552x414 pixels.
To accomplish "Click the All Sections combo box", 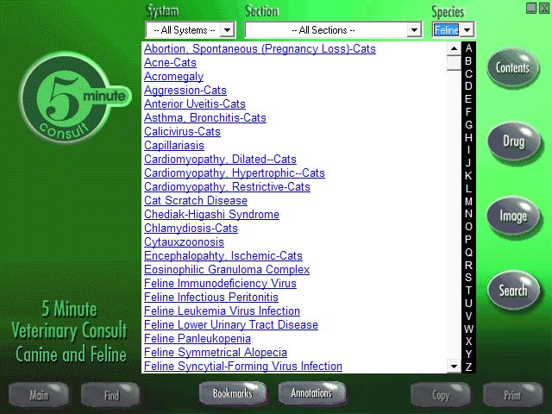I will click(334, 30).
